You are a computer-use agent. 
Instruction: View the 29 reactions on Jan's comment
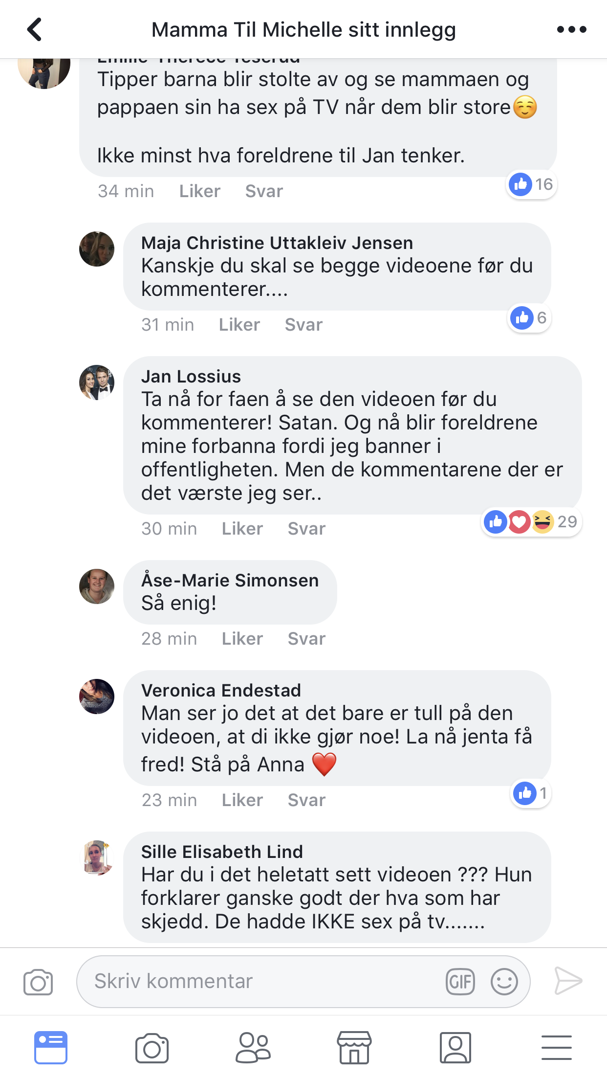pos(531,522)
